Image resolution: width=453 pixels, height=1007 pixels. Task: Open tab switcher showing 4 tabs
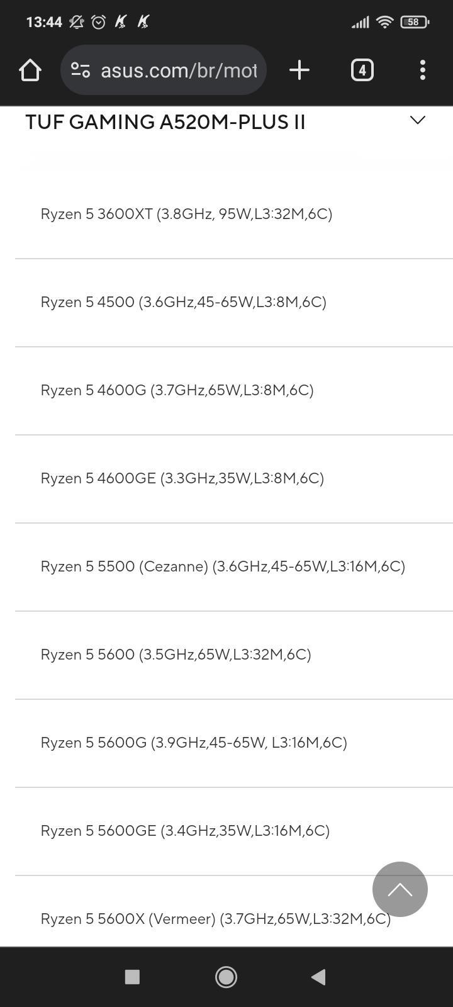point(362,70)
